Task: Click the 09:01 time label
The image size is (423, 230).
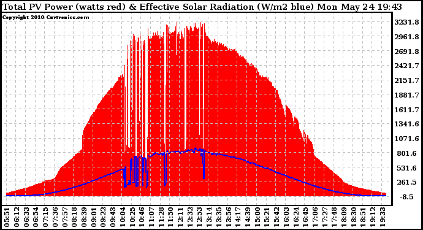Action: (93, 217)
